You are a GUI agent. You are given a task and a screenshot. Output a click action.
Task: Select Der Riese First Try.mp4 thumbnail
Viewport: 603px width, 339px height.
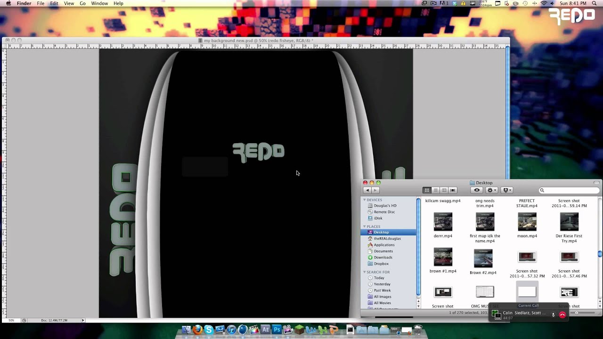coord(569,222)
